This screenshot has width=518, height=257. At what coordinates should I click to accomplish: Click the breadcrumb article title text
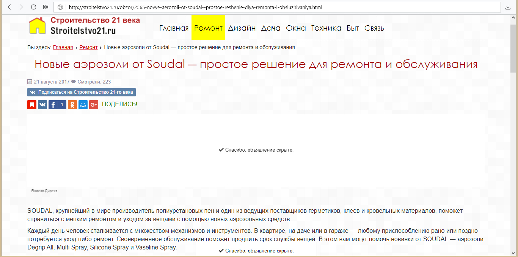pyautogui.click(x=199, y=47)
